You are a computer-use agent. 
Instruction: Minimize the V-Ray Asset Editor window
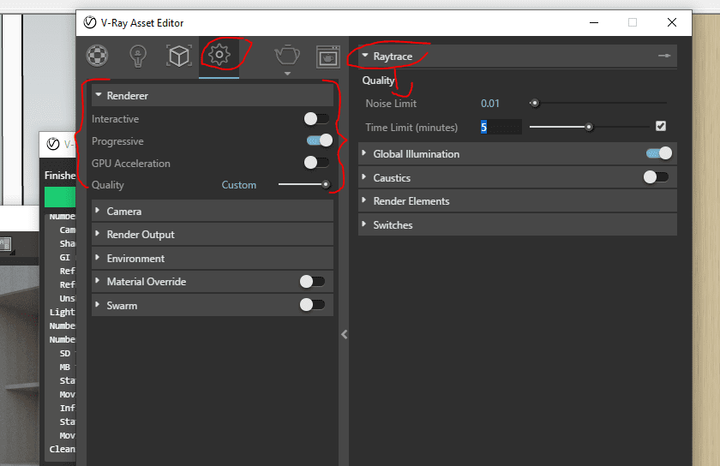tap(594, 22)
